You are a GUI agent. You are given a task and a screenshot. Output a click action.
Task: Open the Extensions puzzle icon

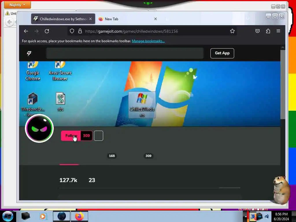coord(268,31)
